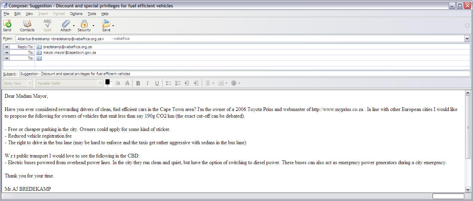Open the Contacts sidebar icon
This screenshot has height=201, width=473.
click(x=27, y=24)
